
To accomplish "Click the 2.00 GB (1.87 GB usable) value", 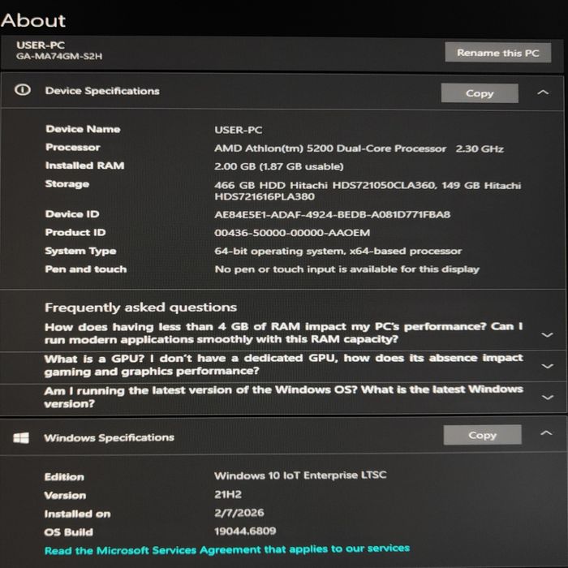I will [x=279, y=166].
